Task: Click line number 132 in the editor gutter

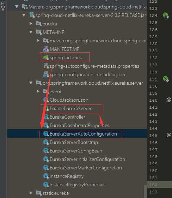Action: coord(153,58)
